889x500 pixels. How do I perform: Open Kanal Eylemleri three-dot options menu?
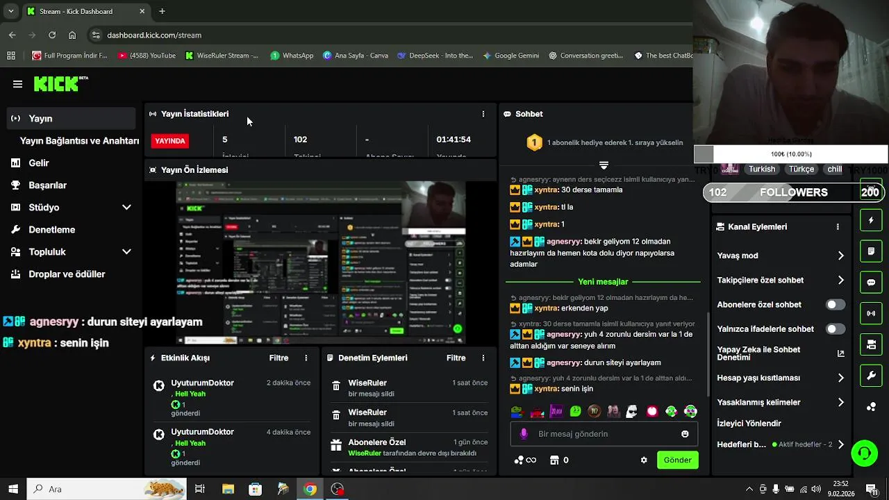(838, 226)
